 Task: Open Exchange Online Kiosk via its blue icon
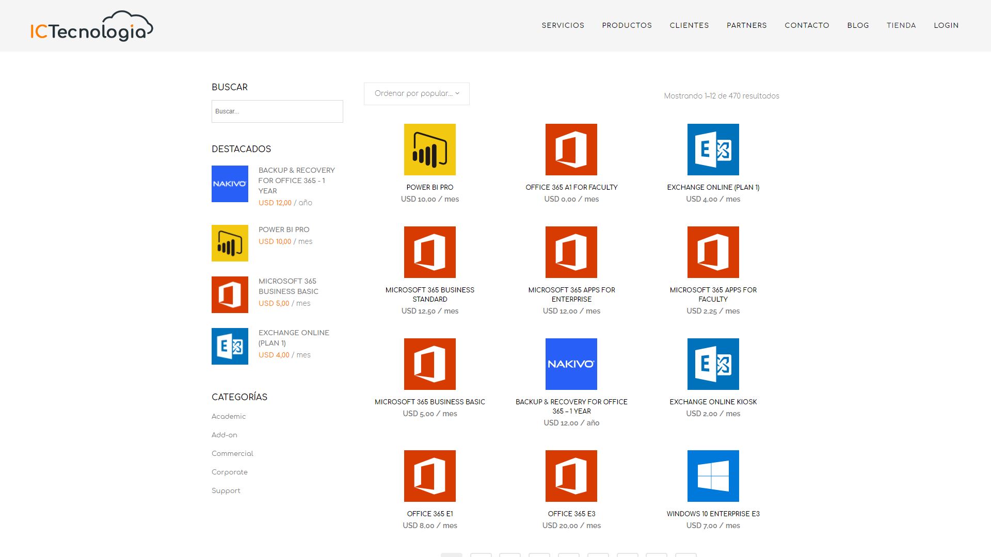[x=713, y=364]
